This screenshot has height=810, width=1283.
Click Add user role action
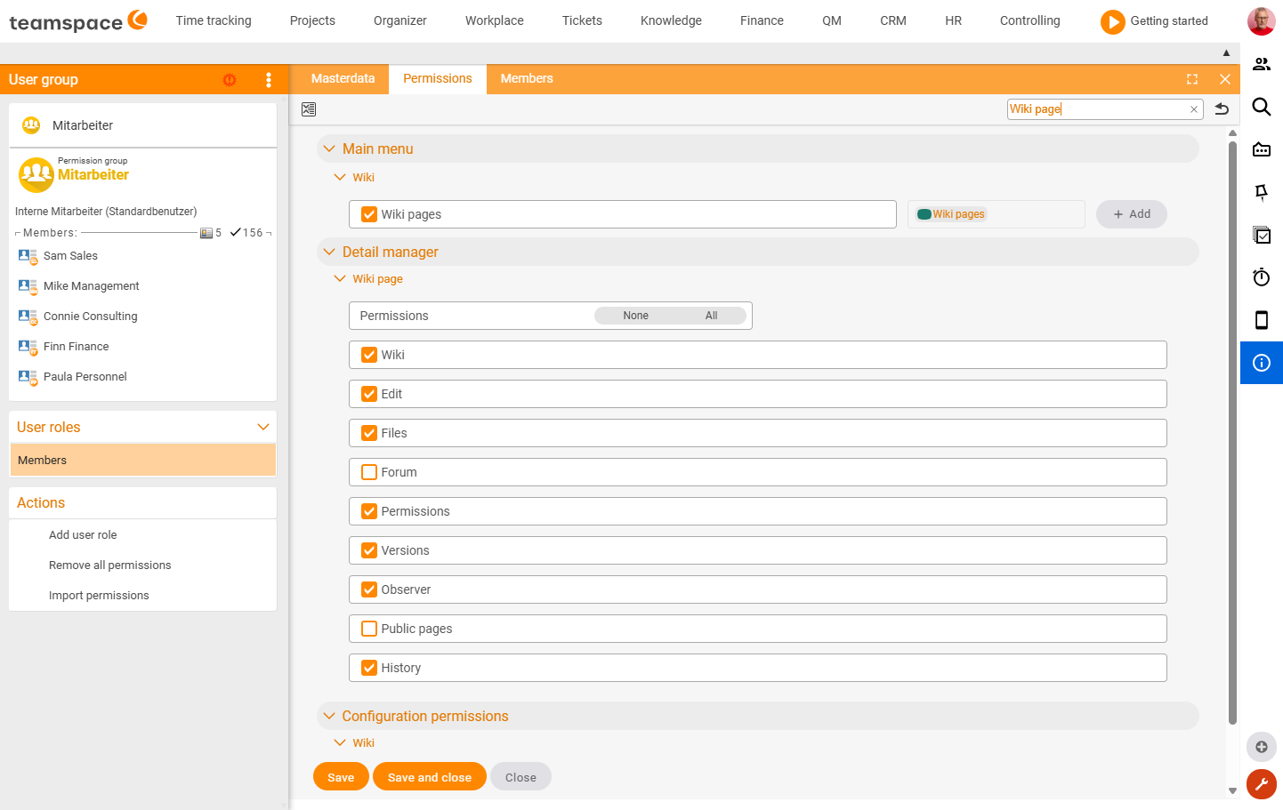83,535
